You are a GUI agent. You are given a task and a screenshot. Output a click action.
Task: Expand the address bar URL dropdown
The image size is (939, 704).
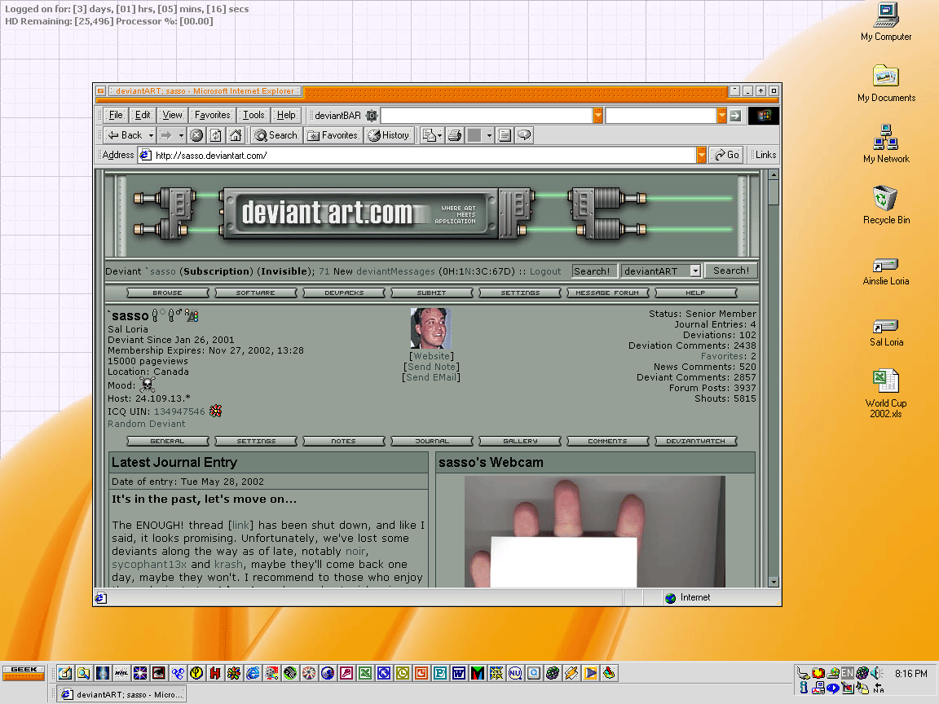701,155
